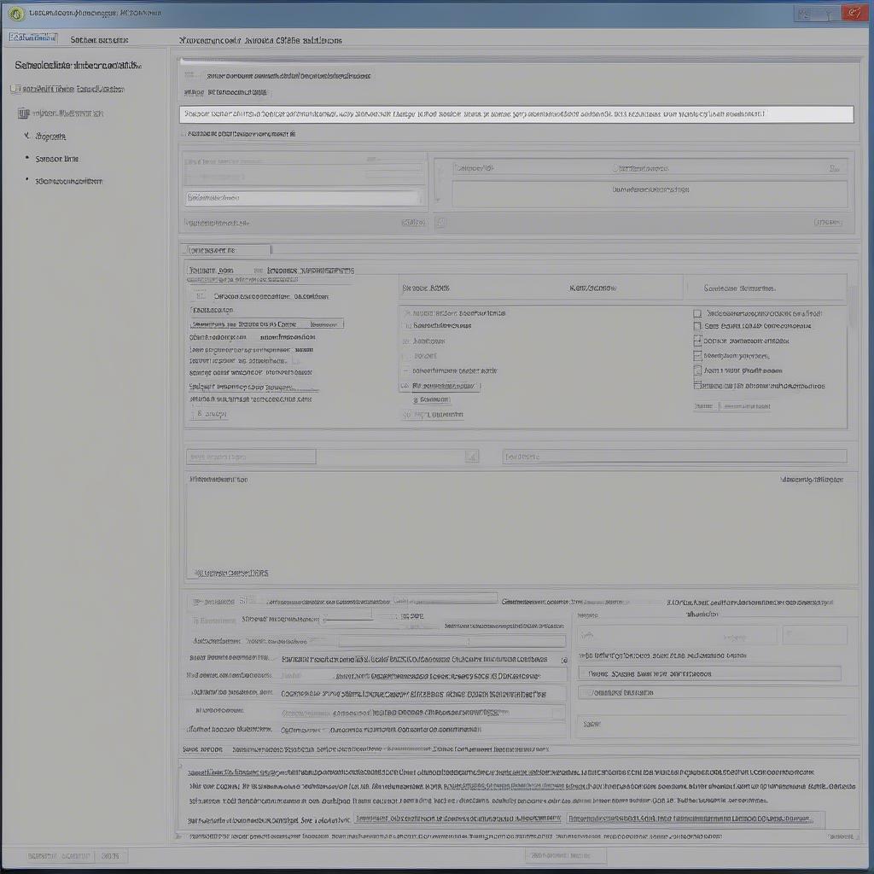The height and width of the screenshot is (874, 874).
Task: Select the outlined tab at the far left
Action: tap(33, 38)
